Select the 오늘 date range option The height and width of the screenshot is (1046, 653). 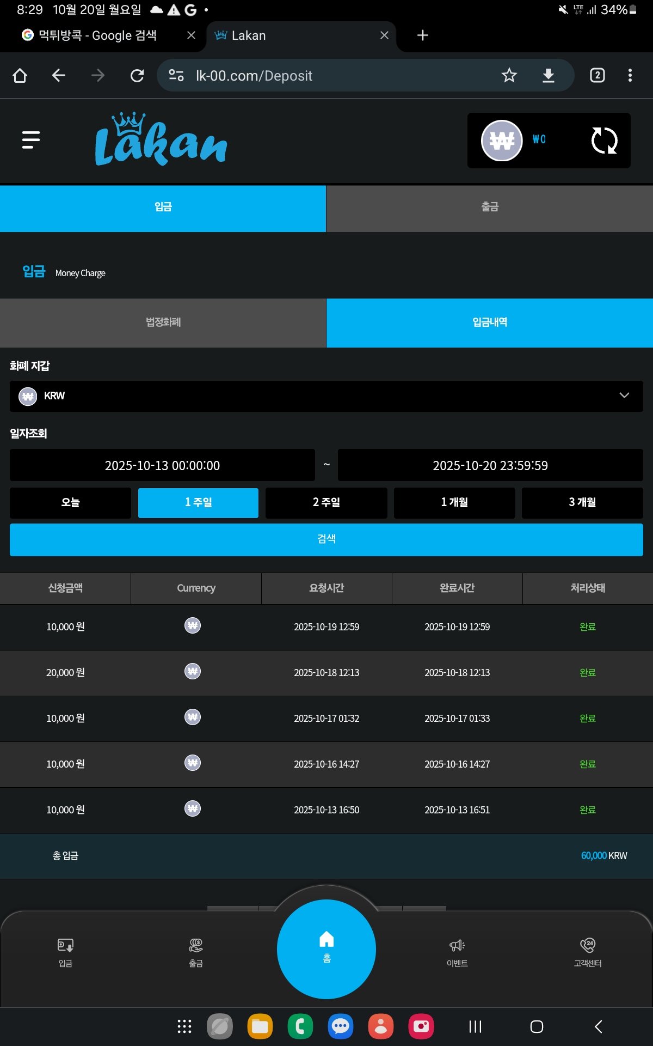pyautogui.click(x=70, y=502)
